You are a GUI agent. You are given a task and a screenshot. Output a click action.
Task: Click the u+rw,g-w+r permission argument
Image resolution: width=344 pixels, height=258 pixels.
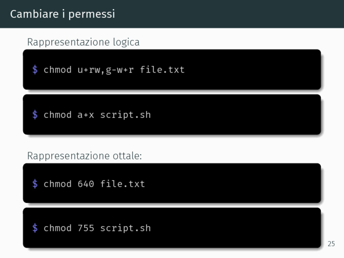105,70
